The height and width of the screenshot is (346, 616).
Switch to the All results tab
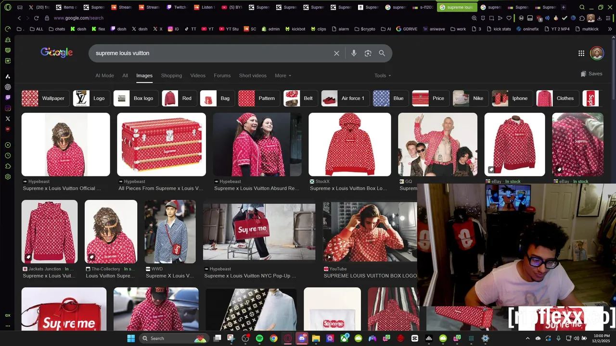[x=125, y=75]
